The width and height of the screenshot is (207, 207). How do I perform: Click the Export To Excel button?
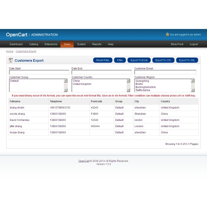point(139,60)
